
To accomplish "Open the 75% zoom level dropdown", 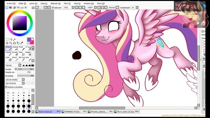I will [x=73, y=8].
